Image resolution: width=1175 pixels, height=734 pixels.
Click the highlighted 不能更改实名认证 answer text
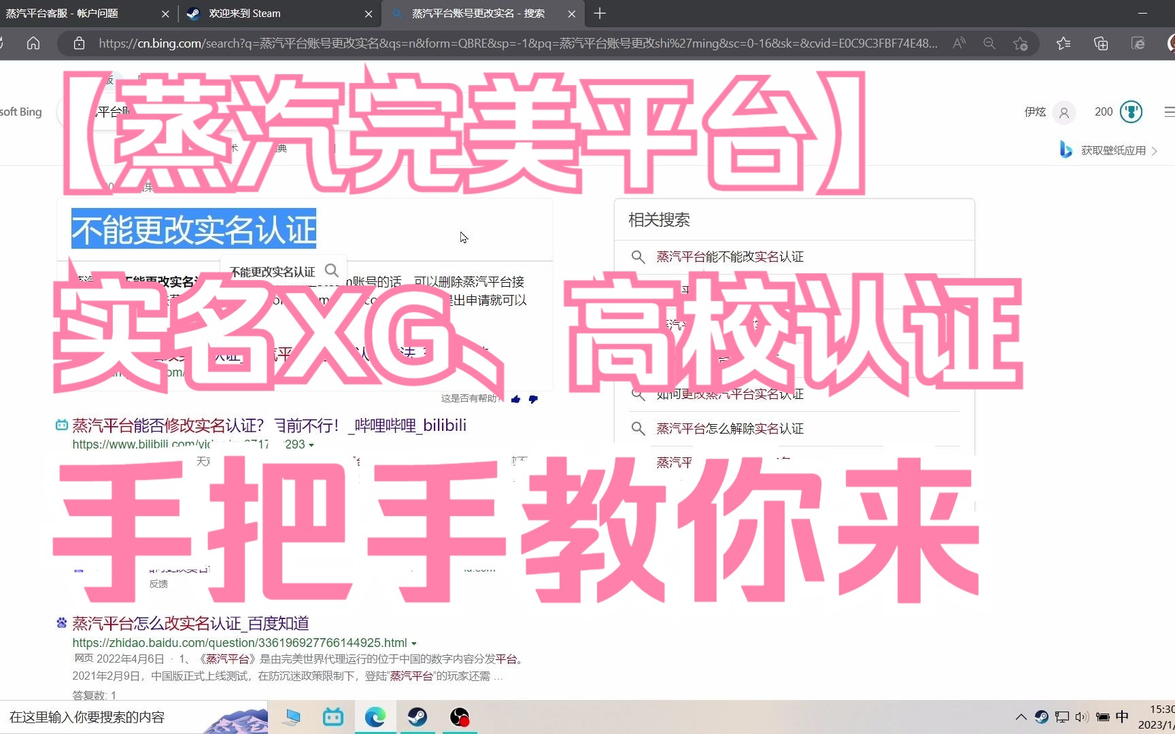pyautogui.click(x=194, y=229)
